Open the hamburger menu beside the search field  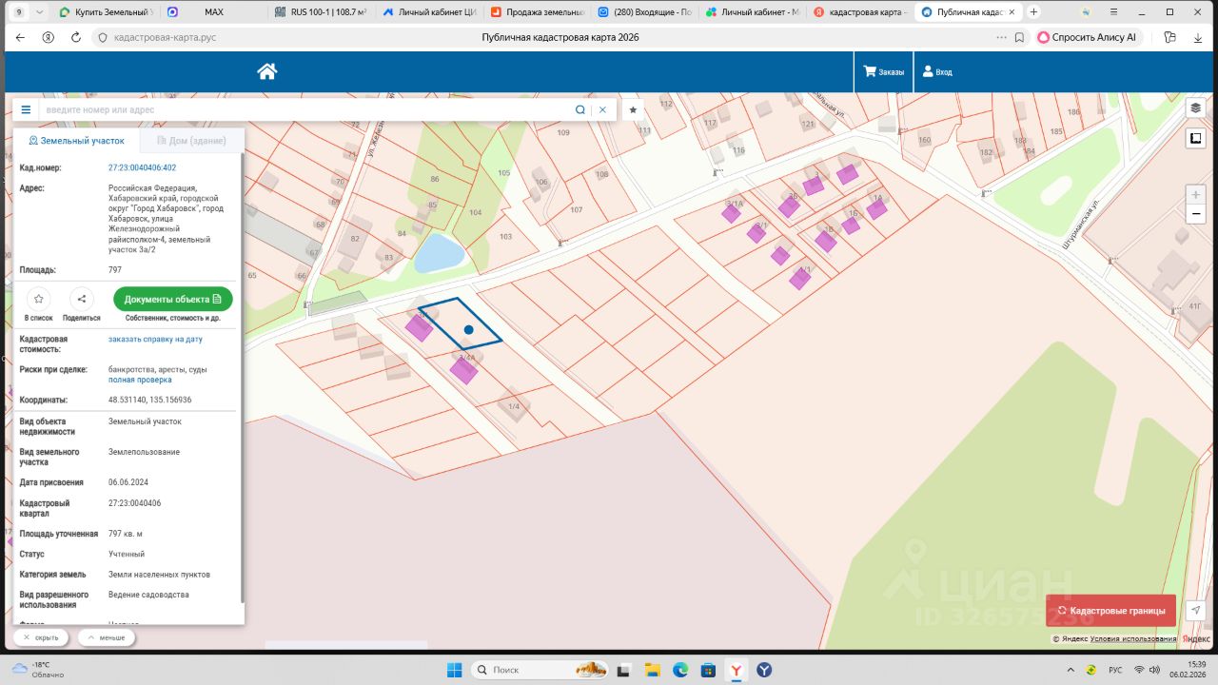[x=26, y=109]
